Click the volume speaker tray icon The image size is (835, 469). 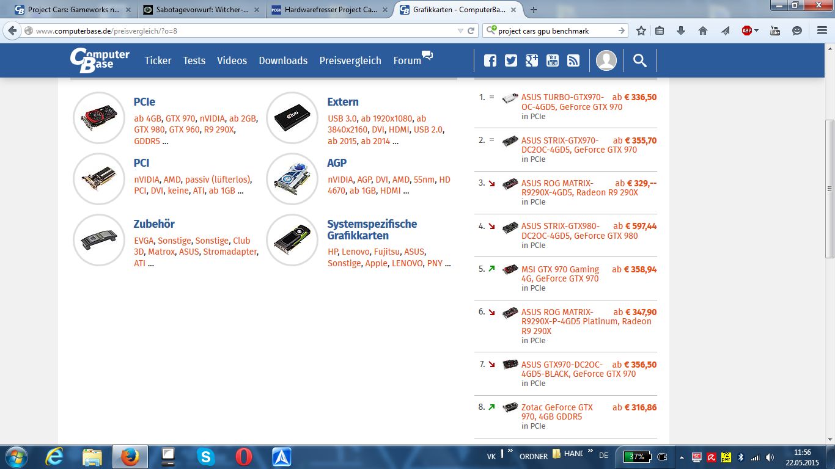(769, 457)
